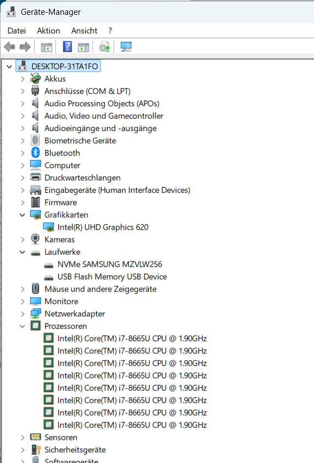Image resolution: width=314 pixels, height=463 pixels.
Task: Click the Biometrische Geräte fingerprint icon
Action: (35, 140)
